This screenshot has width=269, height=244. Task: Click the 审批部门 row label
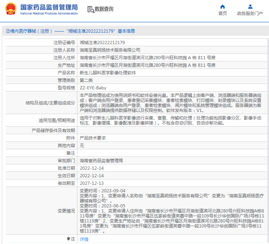(x=66, y=160)
